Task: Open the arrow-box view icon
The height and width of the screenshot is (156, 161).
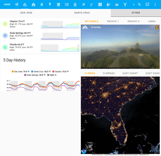Action: (x=100, y=5)
